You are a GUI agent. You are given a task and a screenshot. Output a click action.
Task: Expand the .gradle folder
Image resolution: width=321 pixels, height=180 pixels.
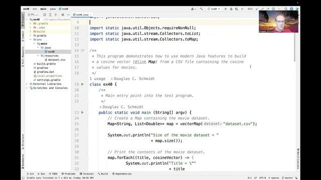pos(31,23)
